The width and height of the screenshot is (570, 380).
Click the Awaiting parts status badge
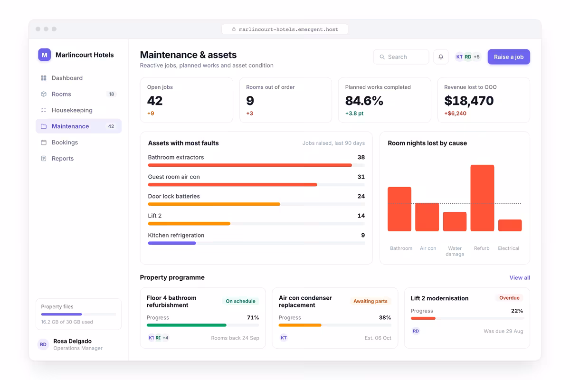click(370, 301)
